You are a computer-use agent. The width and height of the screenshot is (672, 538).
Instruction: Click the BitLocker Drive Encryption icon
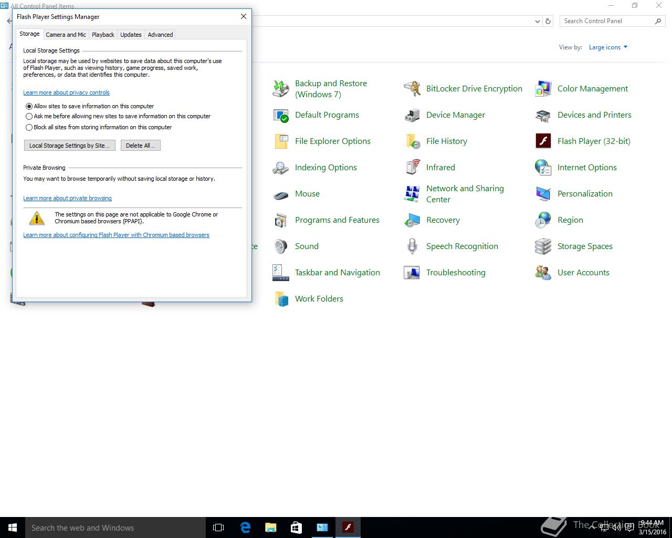click(x=412, y=89)
